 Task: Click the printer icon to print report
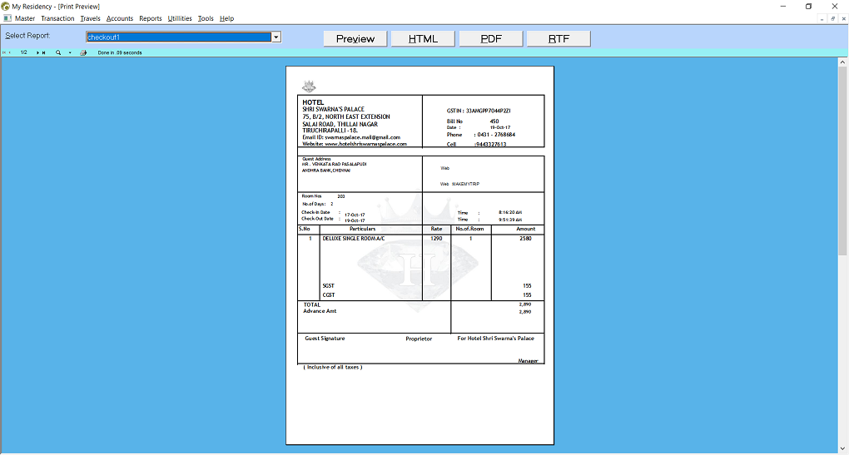(83, 52)
